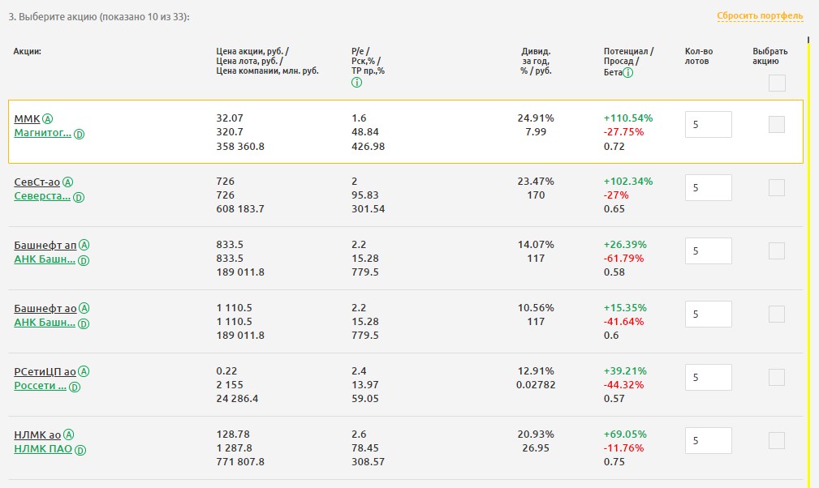Click Сбросить портфель link
The height and width of the screenshot is (488, 819).
760,16
